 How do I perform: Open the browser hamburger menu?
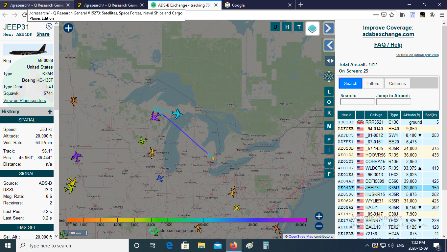[442, 15]
